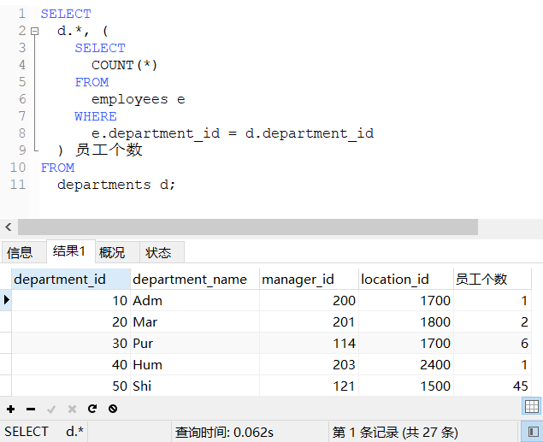Collapse the SQL code fold at line 2
This screenshot has height=442, width=543.
(34, 31)
